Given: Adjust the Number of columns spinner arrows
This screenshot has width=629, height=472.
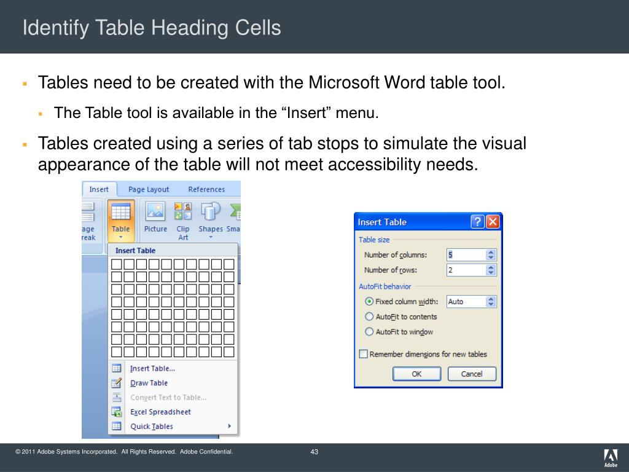Looking at the screenshot, I should (491, 255).
